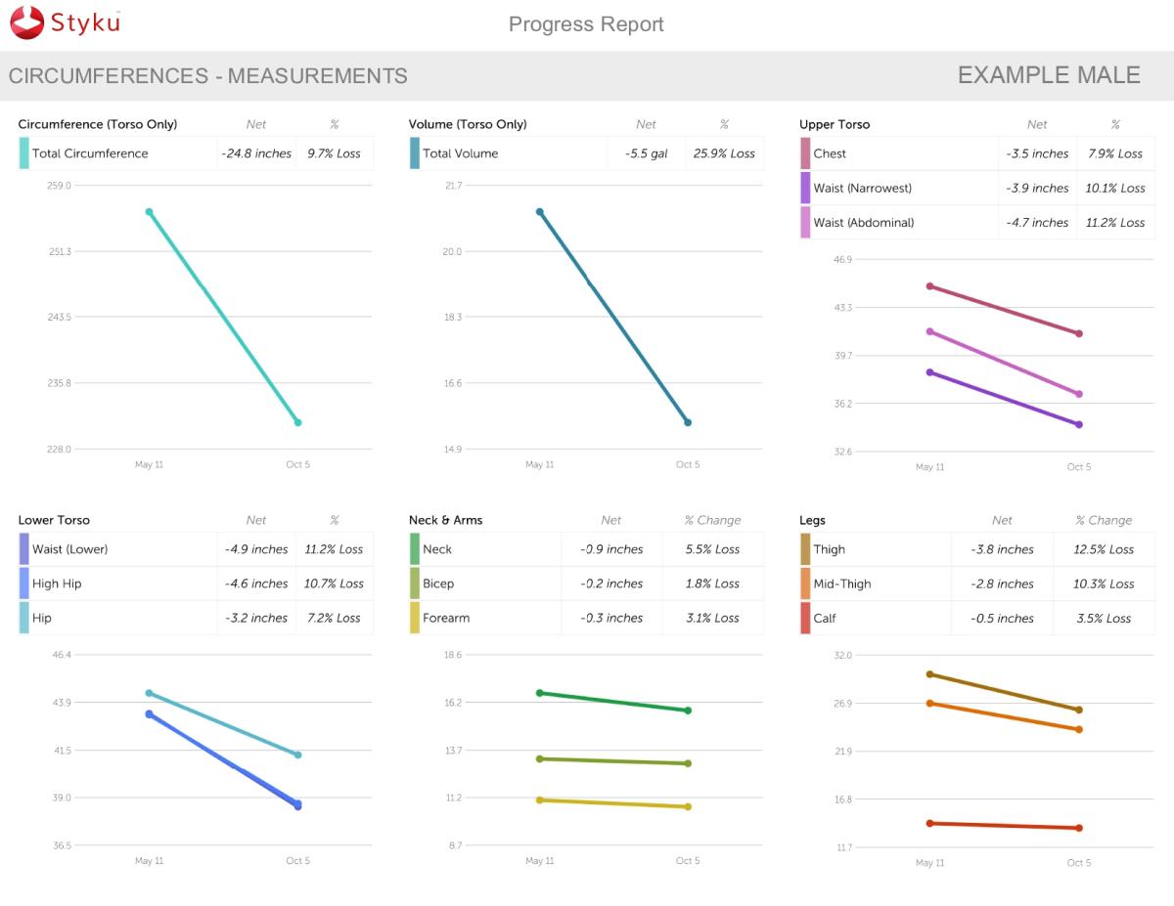Select the Calf red color swatch

805,618
